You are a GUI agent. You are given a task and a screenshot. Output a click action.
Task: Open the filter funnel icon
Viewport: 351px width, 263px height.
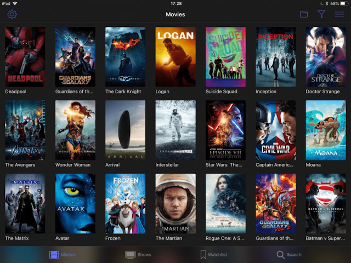321,14
